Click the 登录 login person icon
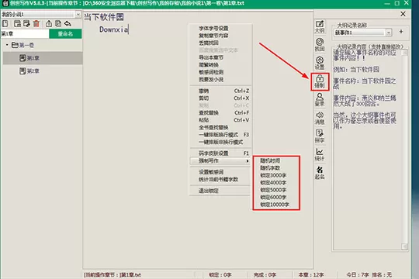 coord(320,99)
